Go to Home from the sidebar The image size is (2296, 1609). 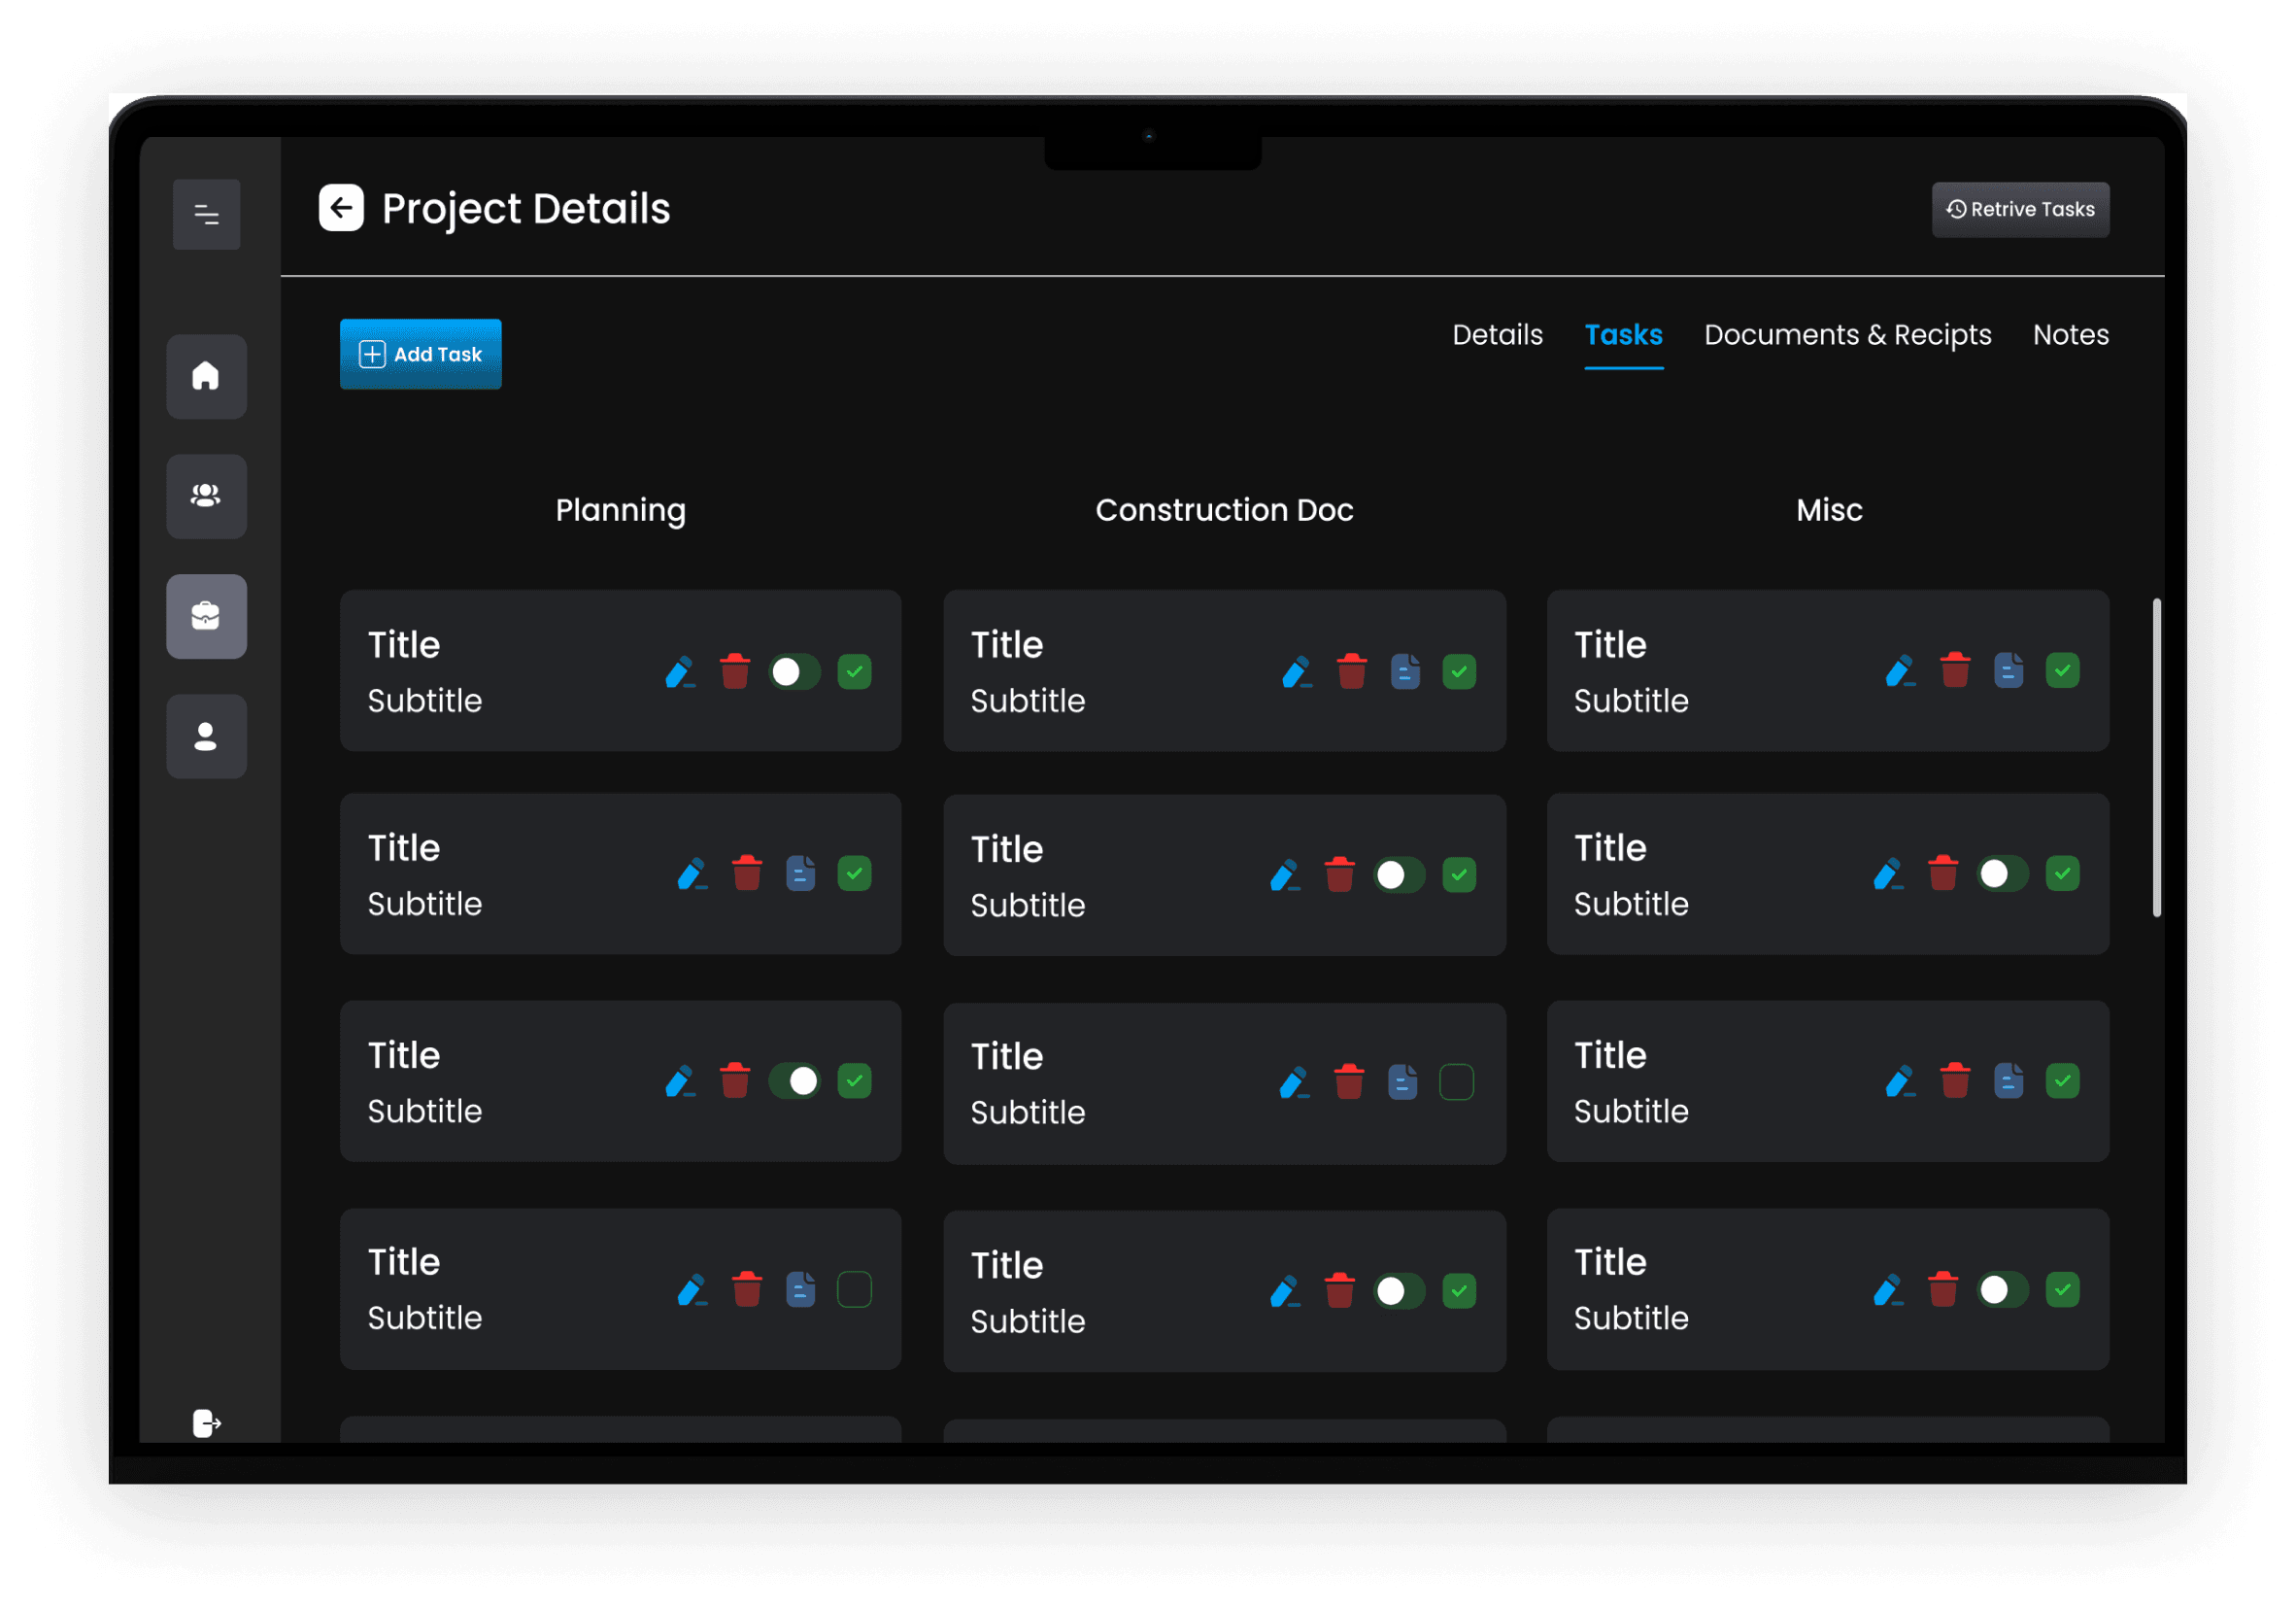click(x=206, y=376)
